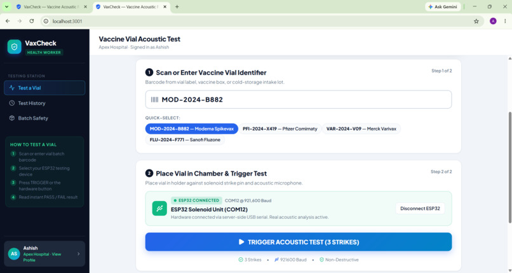Reload the page with the refresh icon
The image size is (512, 273).
pos(32,21)
